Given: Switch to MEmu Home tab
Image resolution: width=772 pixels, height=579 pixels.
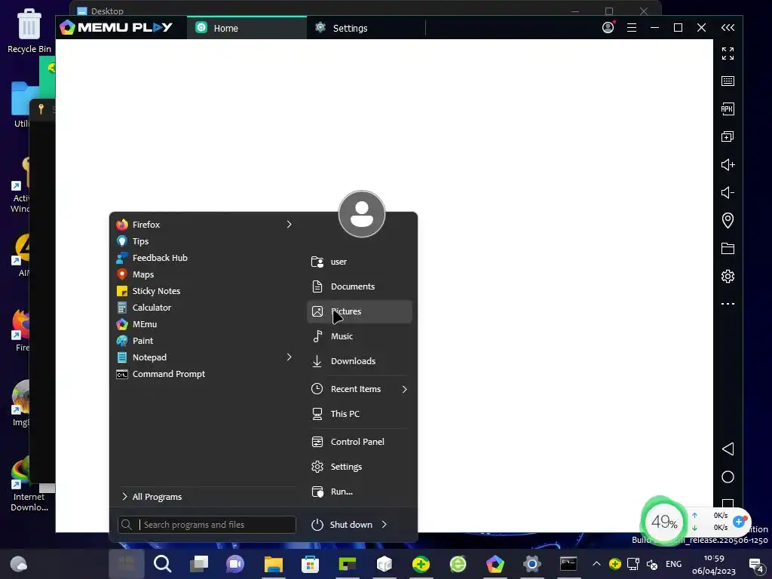Looking at the screenshot, I should (x=247, y=28).
